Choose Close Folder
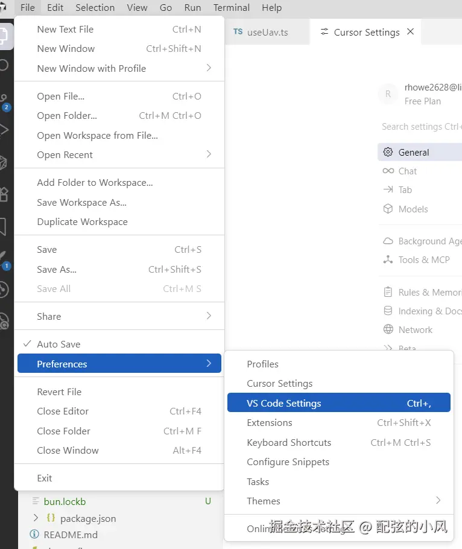462x549 pixels. coord(119,431)
